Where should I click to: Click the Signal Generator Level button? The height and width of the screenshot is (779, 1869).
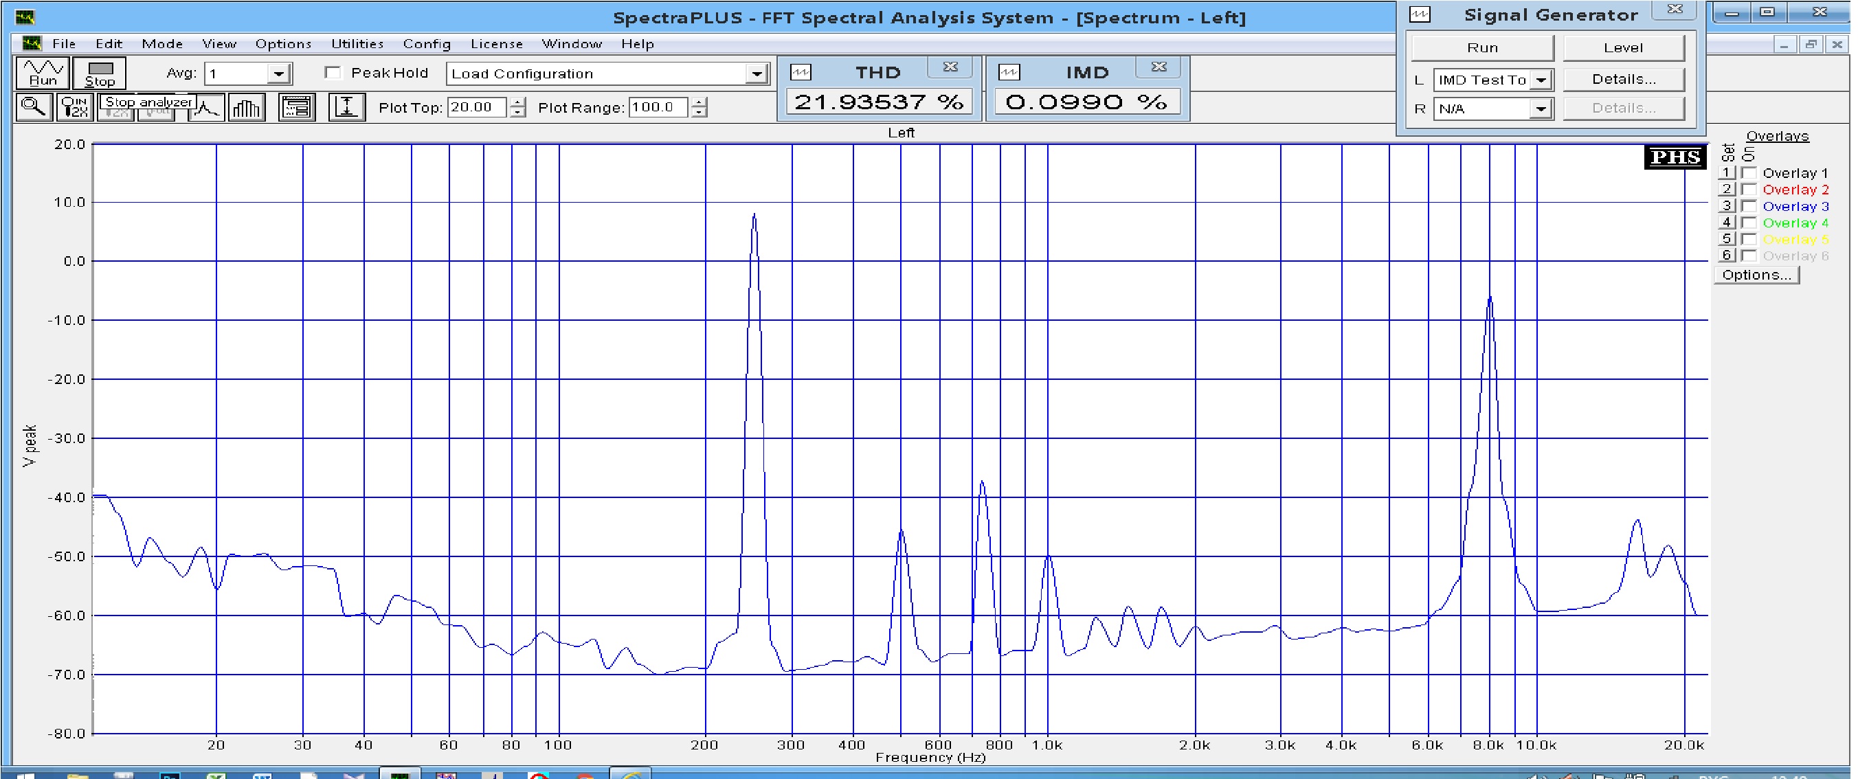coord(1623,48)
